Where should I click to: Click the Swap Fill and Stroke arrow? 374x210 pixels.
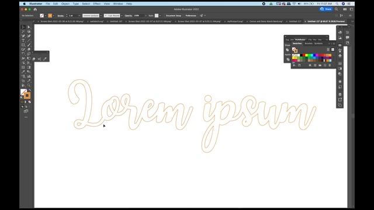coord(30,90)
